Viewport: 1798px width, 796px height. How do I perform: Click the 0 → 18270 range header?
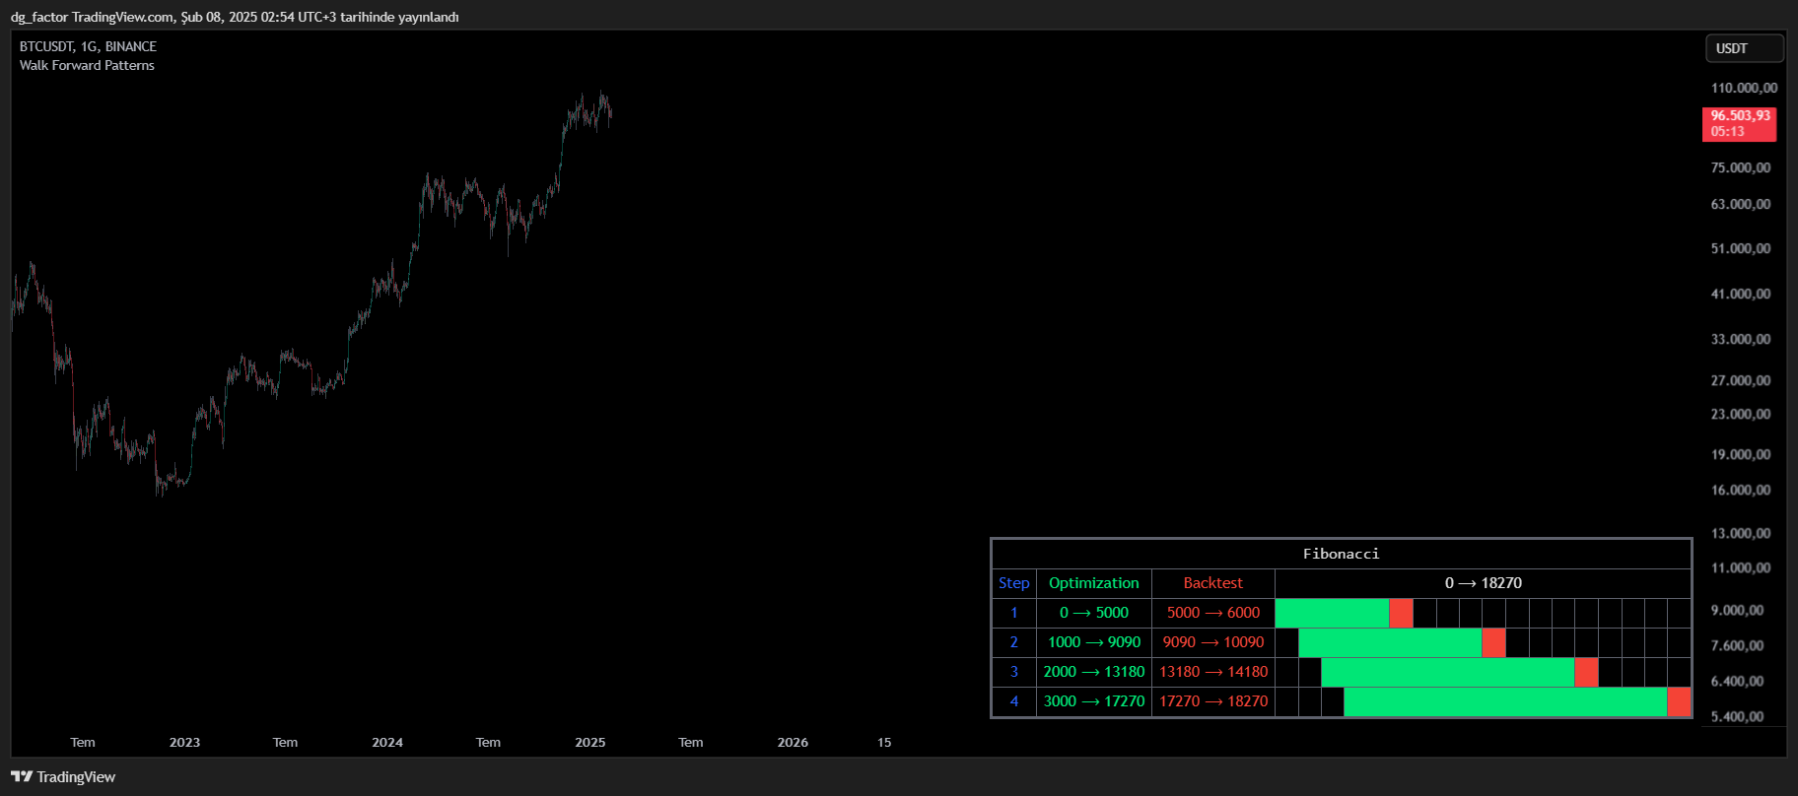pos(1483,583)
